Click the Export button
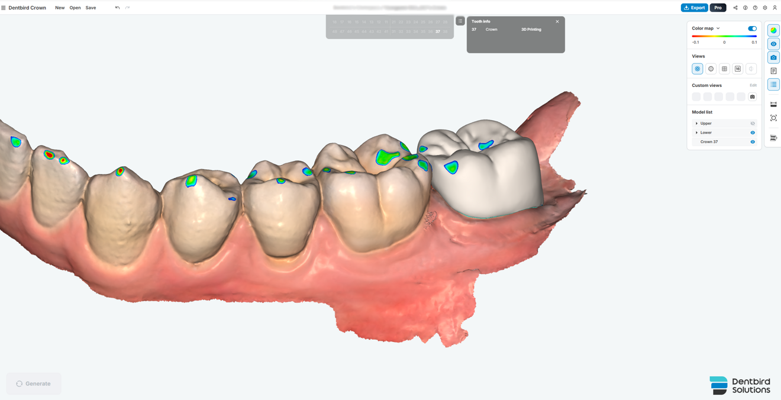 (694, 8)
